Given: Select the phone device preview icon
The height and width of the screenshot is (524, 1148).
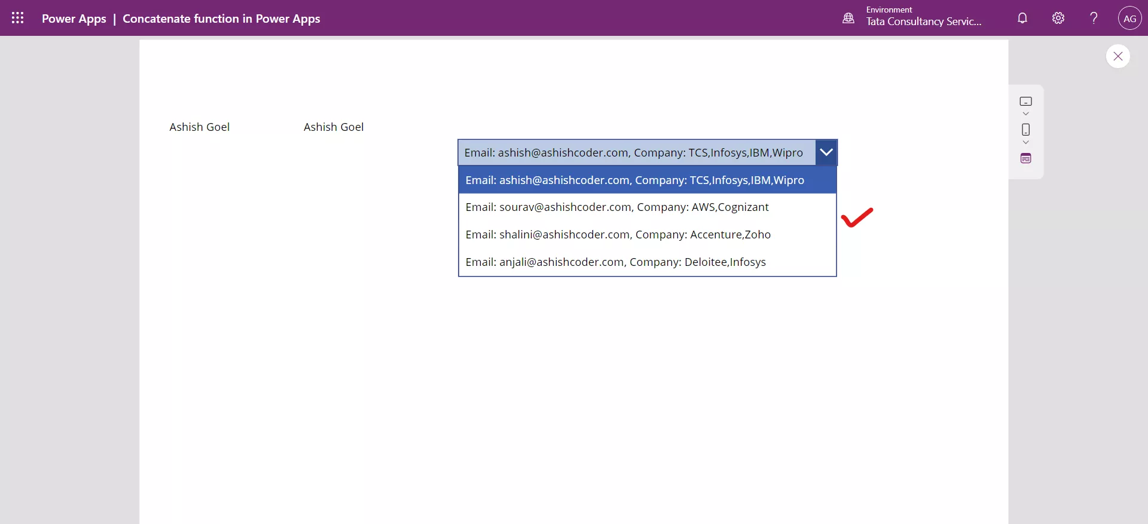Looking at the screenshot, I should point(1025,130).
